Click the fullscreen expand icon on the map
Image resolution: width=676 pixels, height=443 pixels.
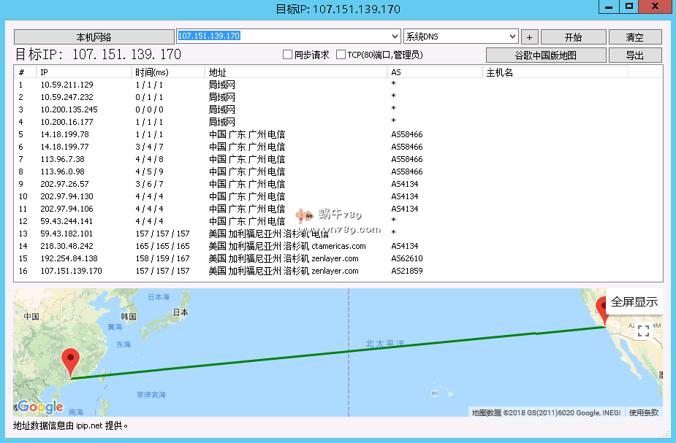645,329
